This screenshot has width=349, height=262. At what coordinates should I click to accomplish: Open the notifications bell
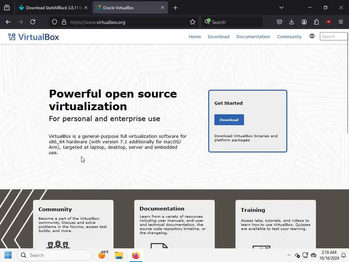(x=344, y=255)
